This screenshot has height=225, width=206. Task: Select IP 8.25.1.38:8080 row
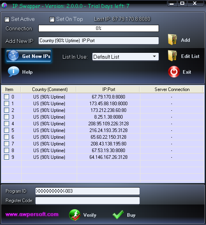click(108, 117)
